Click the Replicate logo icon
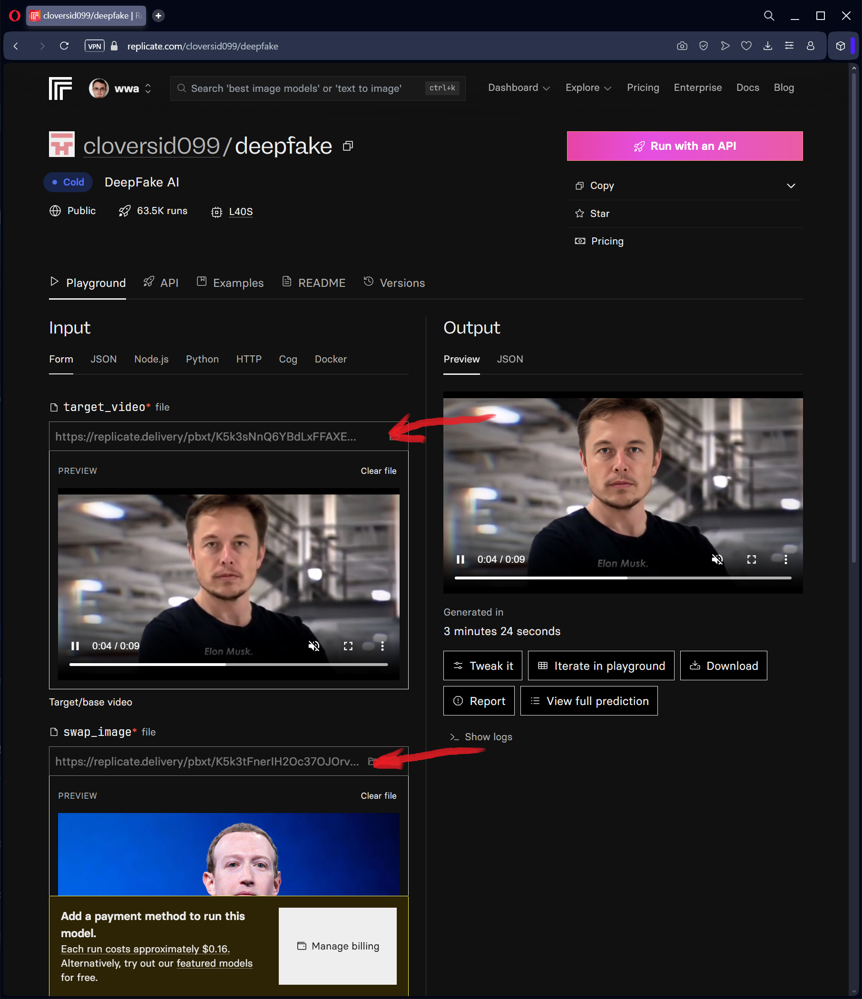This screenshot has width=862, height=999. tap(60, 88)
